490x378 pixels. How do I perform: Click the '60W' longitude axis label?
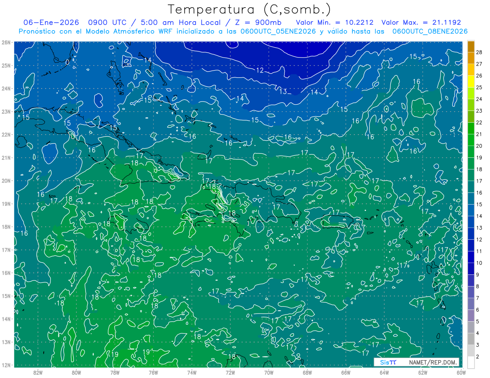point(461,372)
